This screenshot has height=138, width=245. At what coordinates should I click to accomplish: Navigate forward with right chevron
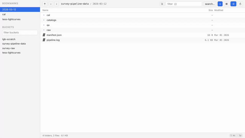(x=57, y=4)
